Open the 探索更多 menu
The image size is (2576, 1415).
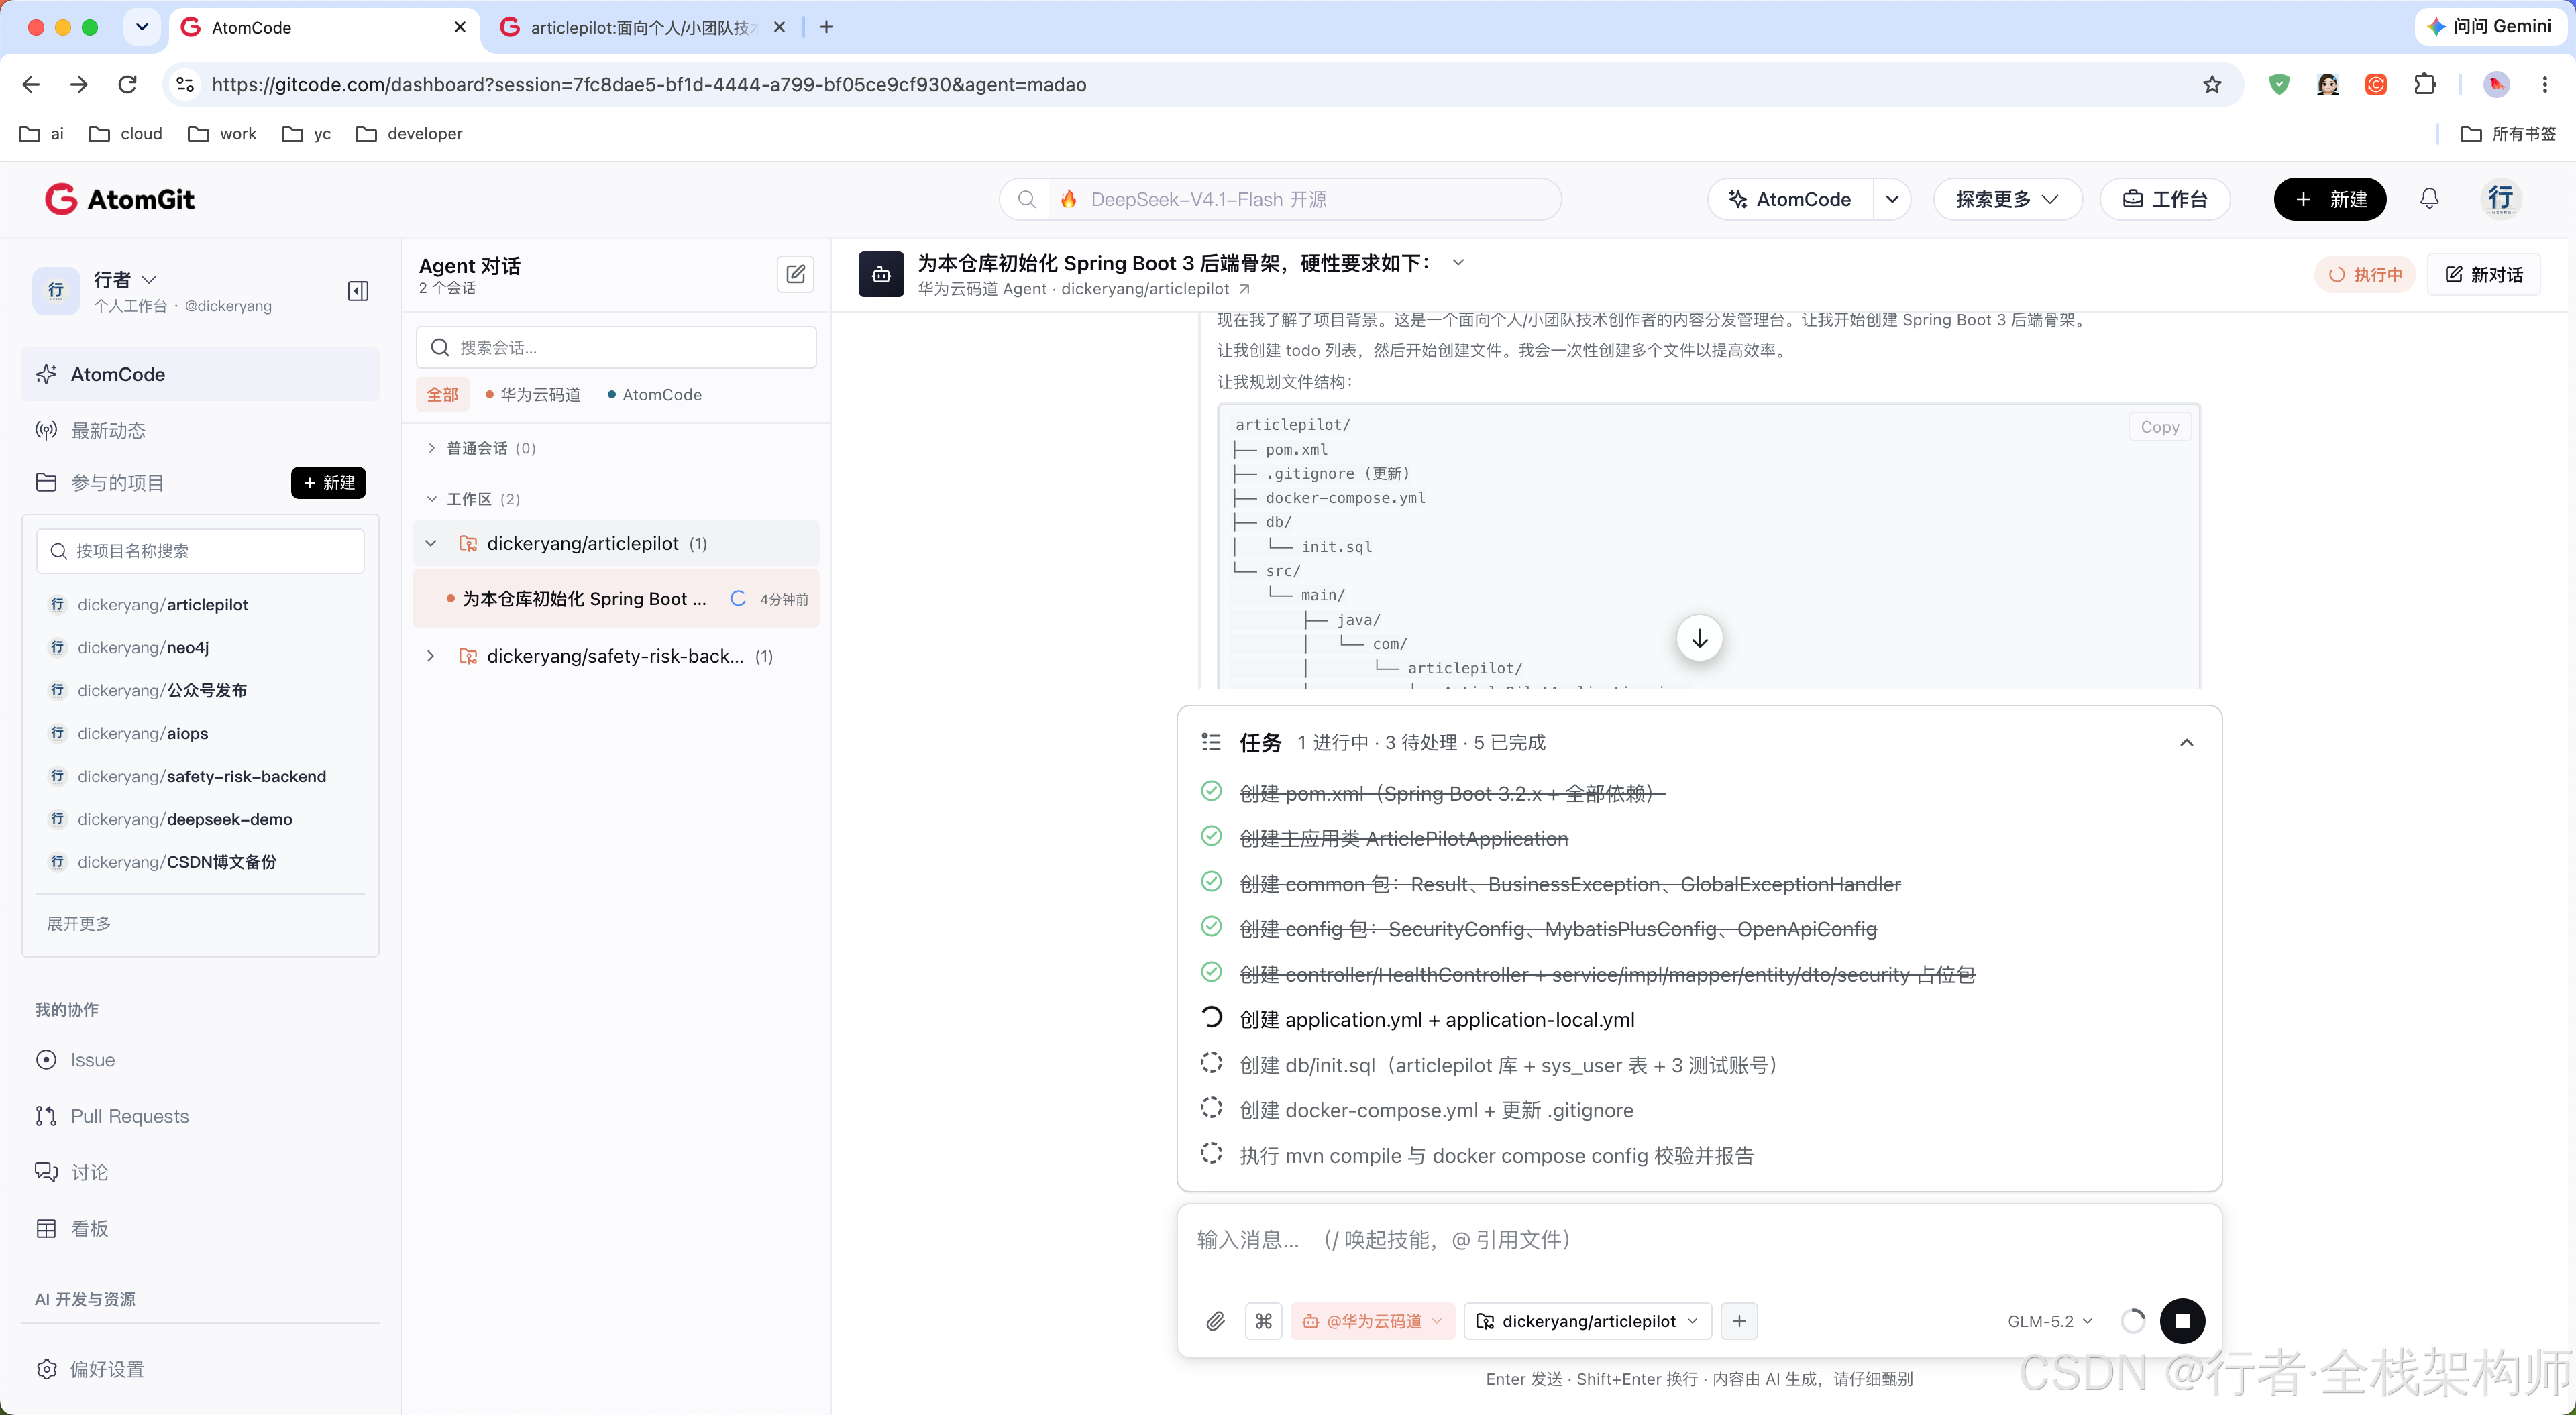[x=2008, y=199]
